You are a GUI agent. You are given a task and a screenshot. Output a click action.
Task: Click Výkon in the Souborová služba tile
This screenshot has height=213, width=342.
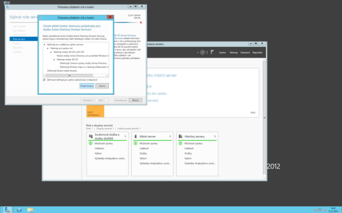click(x=98, y=153)
